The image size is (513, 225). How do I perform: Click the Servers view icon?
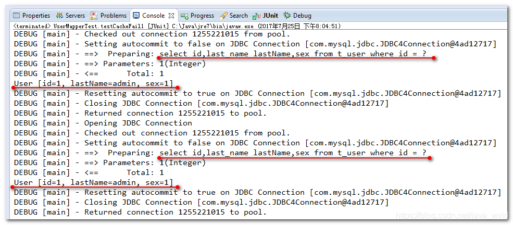[x=59, y=16]
